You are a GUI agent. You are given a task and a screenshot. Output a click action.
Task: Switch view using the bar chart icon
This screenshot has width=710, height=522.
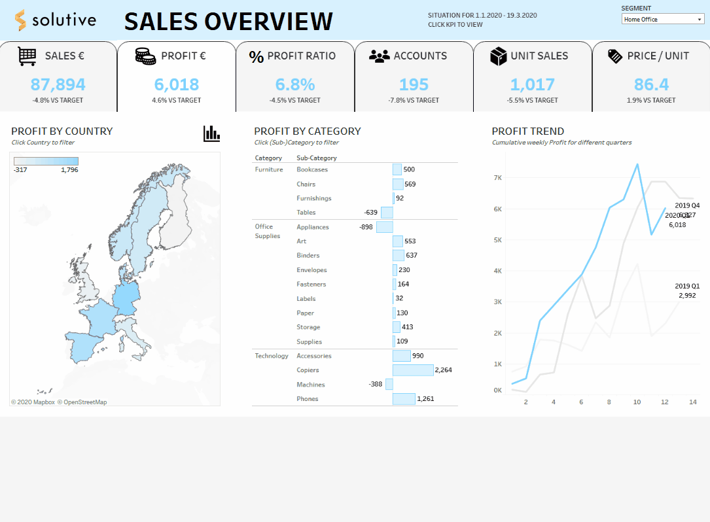[211, 134]
